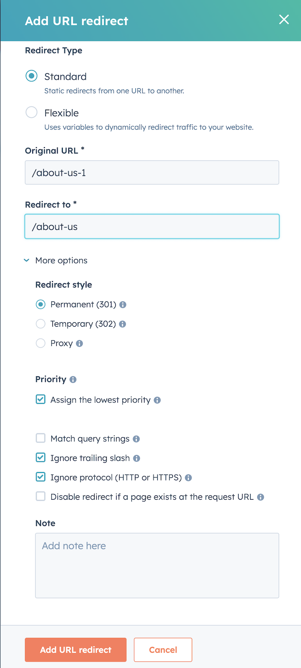Click inside the Original URL field

coord(152,172)
